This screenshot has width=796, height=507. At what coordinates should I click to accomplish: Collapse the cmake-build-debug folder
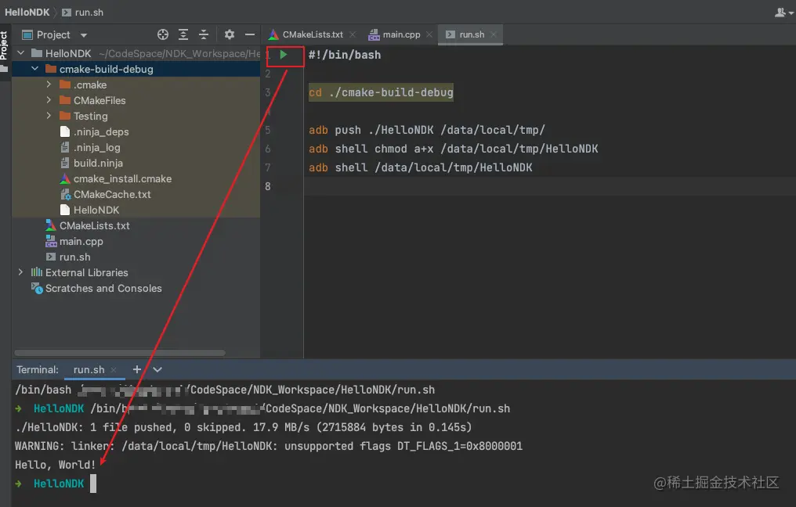pos(35,69)
